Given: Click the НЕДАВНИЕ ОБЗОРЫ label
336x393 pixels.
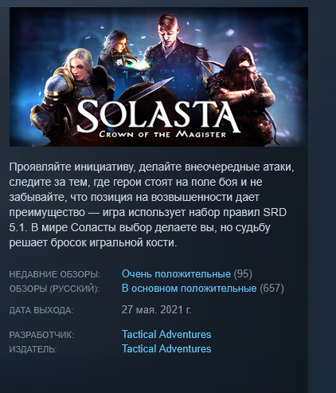Looking at the screenshot, I should 55,274.
